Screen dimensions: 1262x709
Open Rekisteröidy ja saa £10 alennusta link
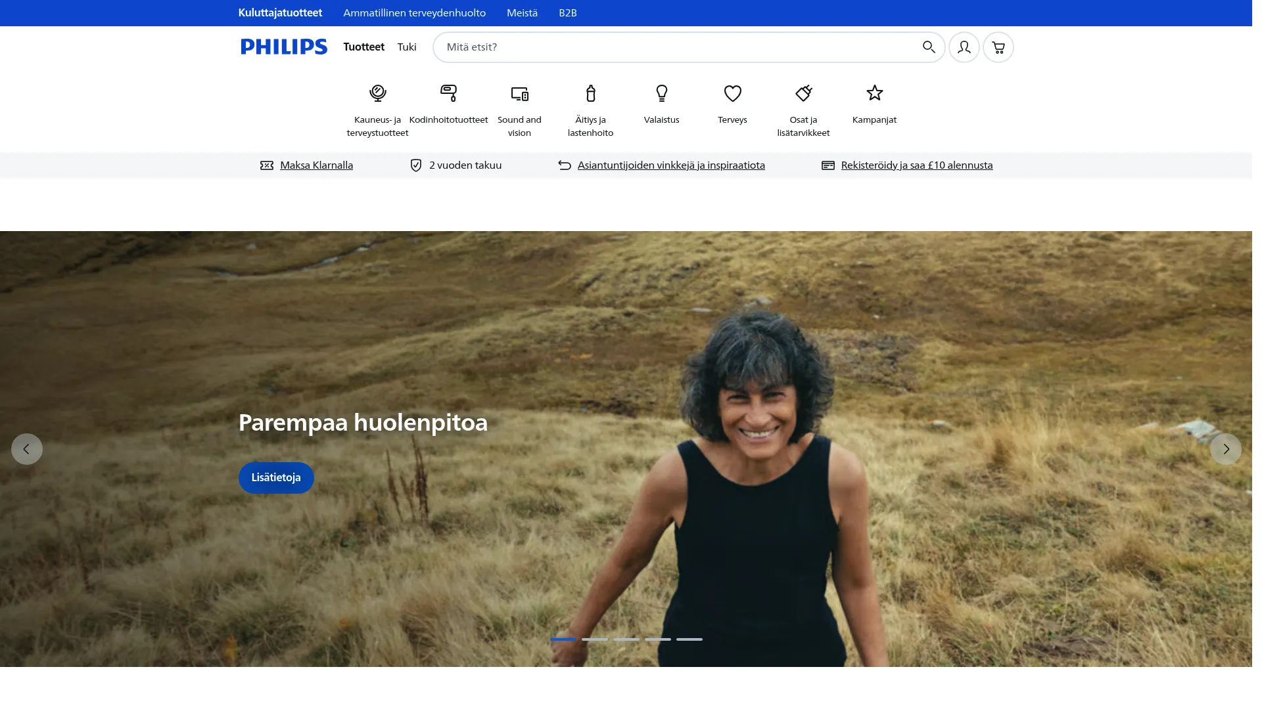pos(917,165)
